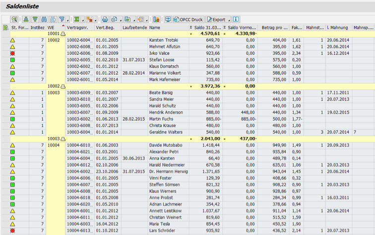375x235 pixels.
Task: Open the filter funnel dropdown arrow
Action: [x=67, y=20]
